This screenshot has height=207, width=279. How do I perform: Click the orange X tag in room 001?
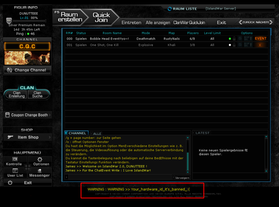pyautogui.click(x=260, y=45)
